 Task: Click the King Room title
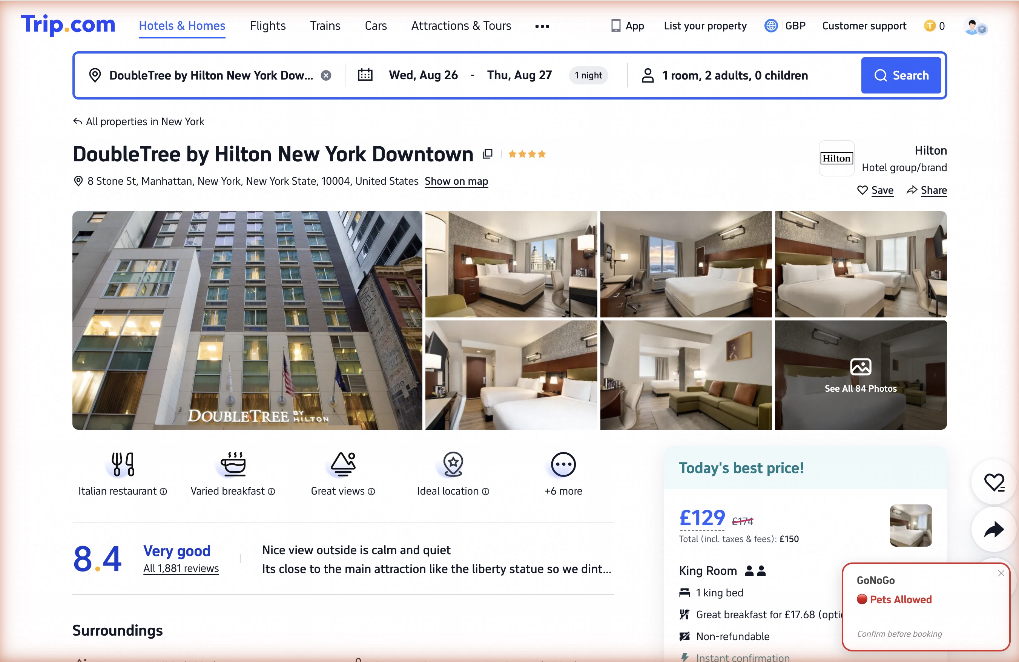click(x=708, y=571)
